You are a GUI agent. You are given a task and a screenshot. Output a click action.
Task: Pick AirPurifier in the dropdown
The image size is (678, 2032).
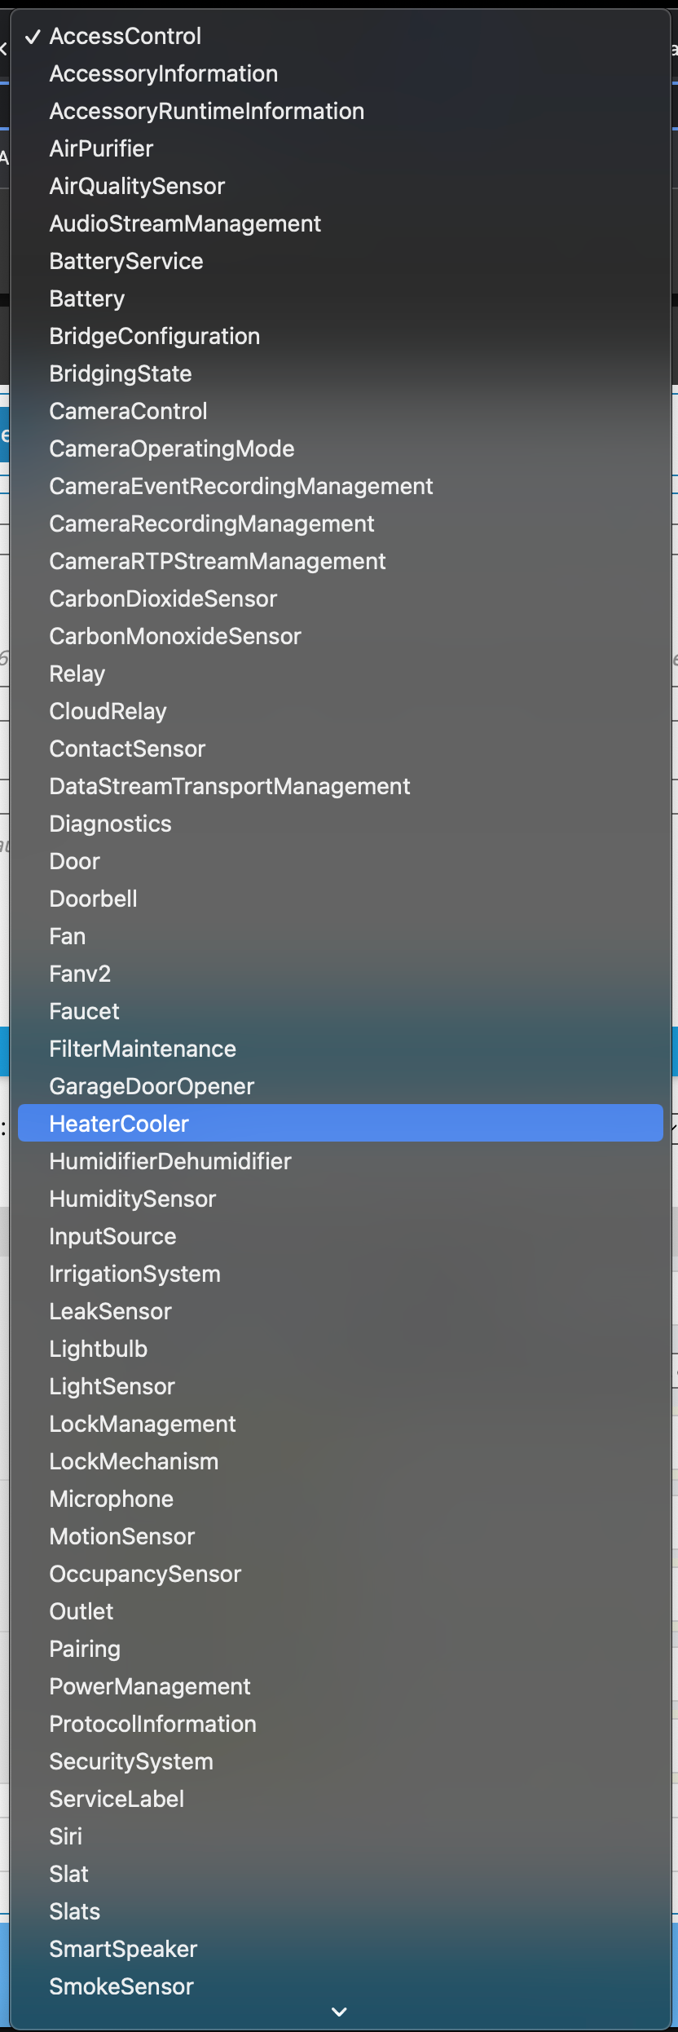click(101, 148)
